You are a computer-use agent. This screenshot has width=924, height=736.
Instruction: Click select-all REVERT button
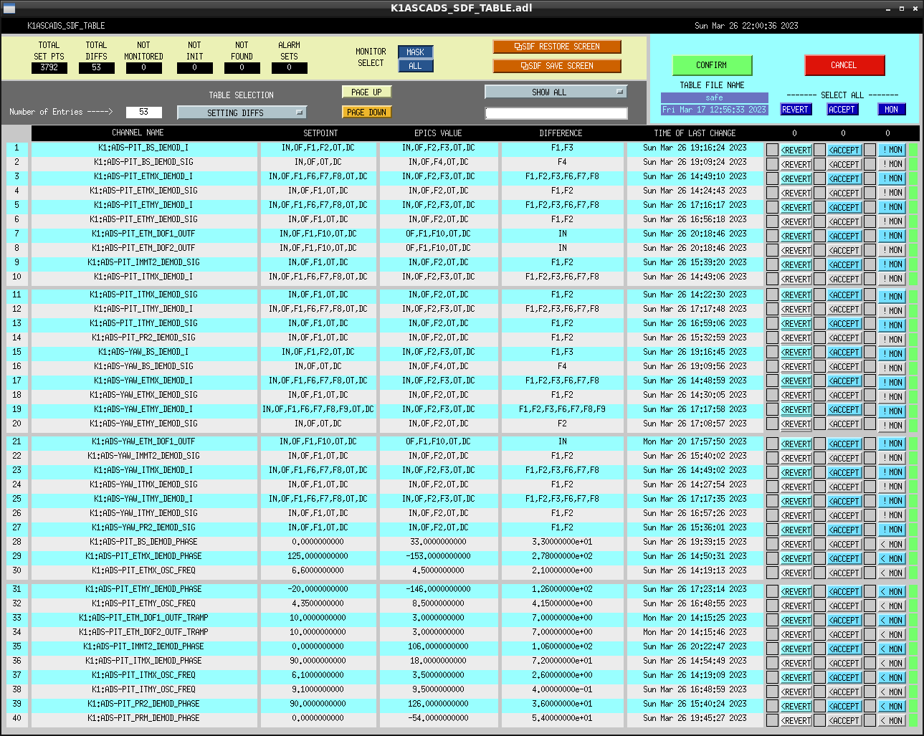click(795, 110)
